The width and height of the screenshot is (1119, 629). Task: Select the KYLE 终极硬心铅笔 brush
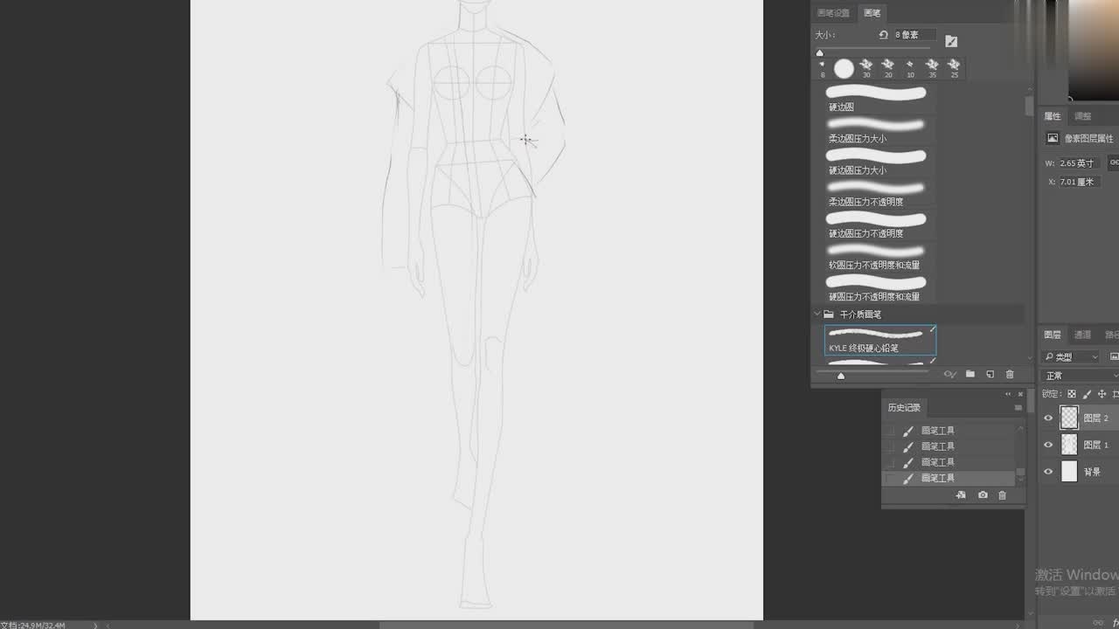coord(879,340)
